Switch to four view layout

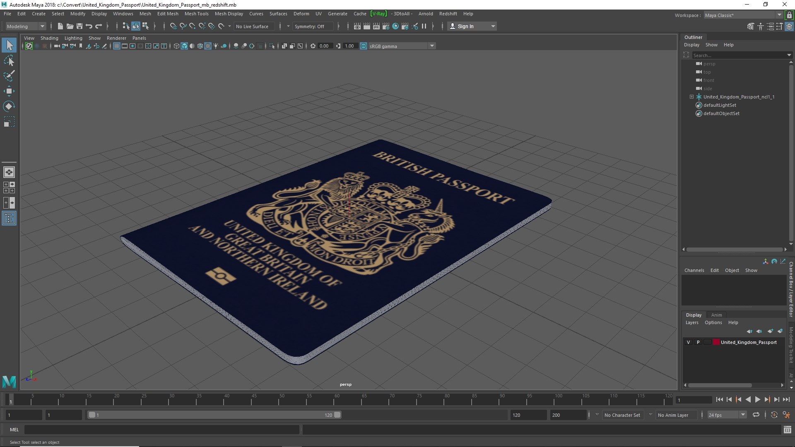pos(9,187)
